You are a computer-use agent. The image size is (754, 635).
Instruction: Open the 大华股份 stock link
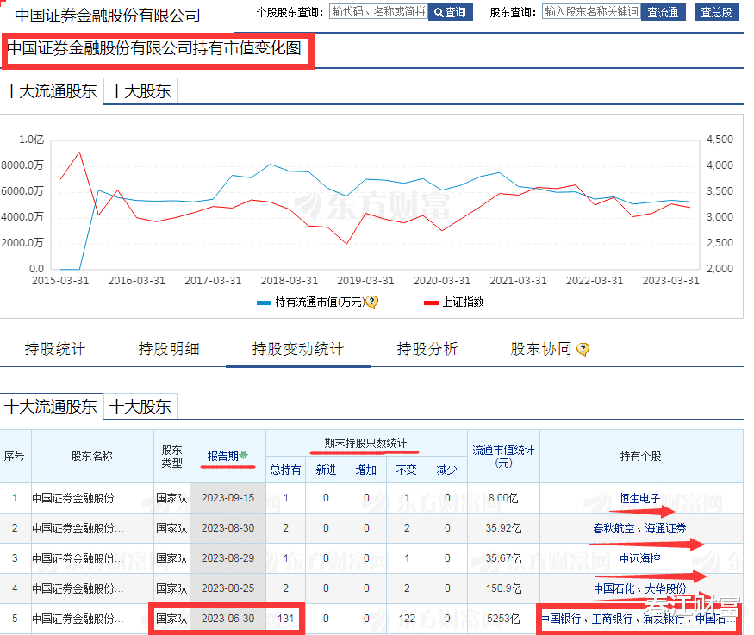tap(665, 588)
